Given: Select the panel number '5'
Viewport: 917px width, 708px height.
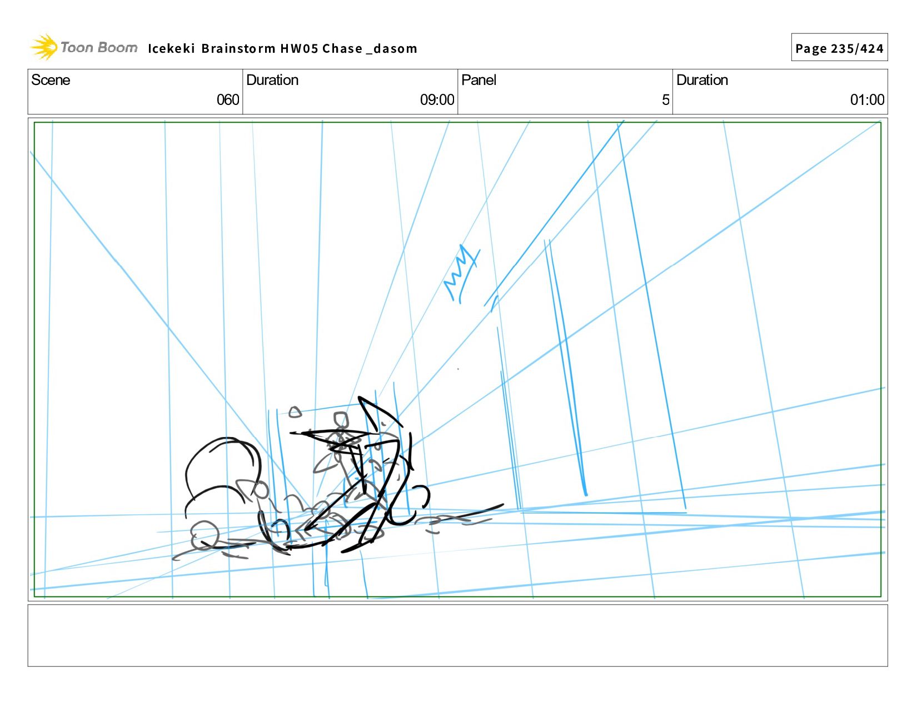Looking at the screenshot, I should [665, 100].
